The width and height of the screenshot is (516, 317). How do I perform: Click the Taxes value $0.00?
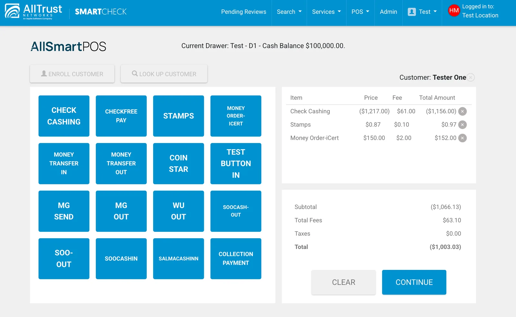tap(453, 234)
